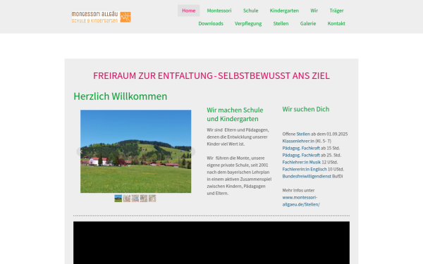Select the first landscape slideshow thumbnail

click(118, 199)
